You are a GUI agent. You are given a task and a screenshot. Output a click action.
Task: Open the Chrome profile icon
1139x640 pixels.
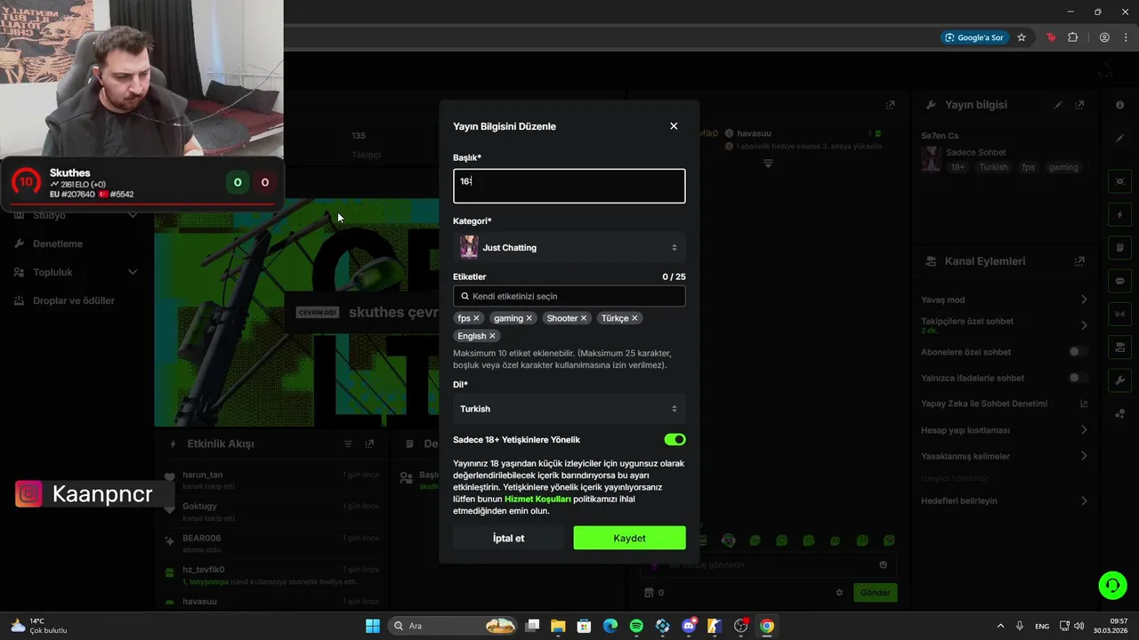pyautogui.click(x=1104, y=37)
